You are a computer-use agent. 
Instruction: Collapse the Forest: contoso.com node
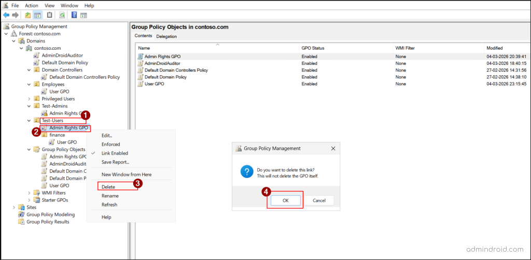pos(6,34)
